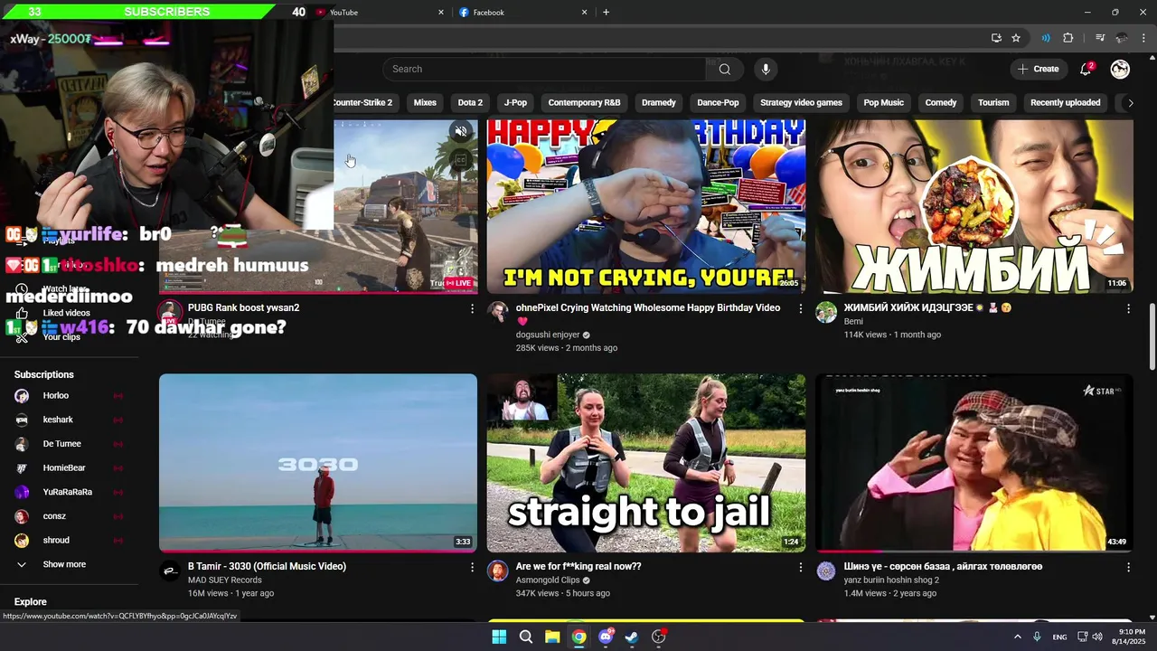Open the ЖИМБИЙ food thumbnail
The image size is (1157, 651).
pyautogui.click(x=974, y=206)
